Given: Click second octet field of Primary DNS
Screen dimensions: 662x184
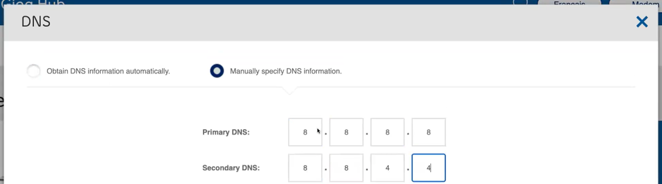Looking at the screenshot, I should tap(346, 132).
